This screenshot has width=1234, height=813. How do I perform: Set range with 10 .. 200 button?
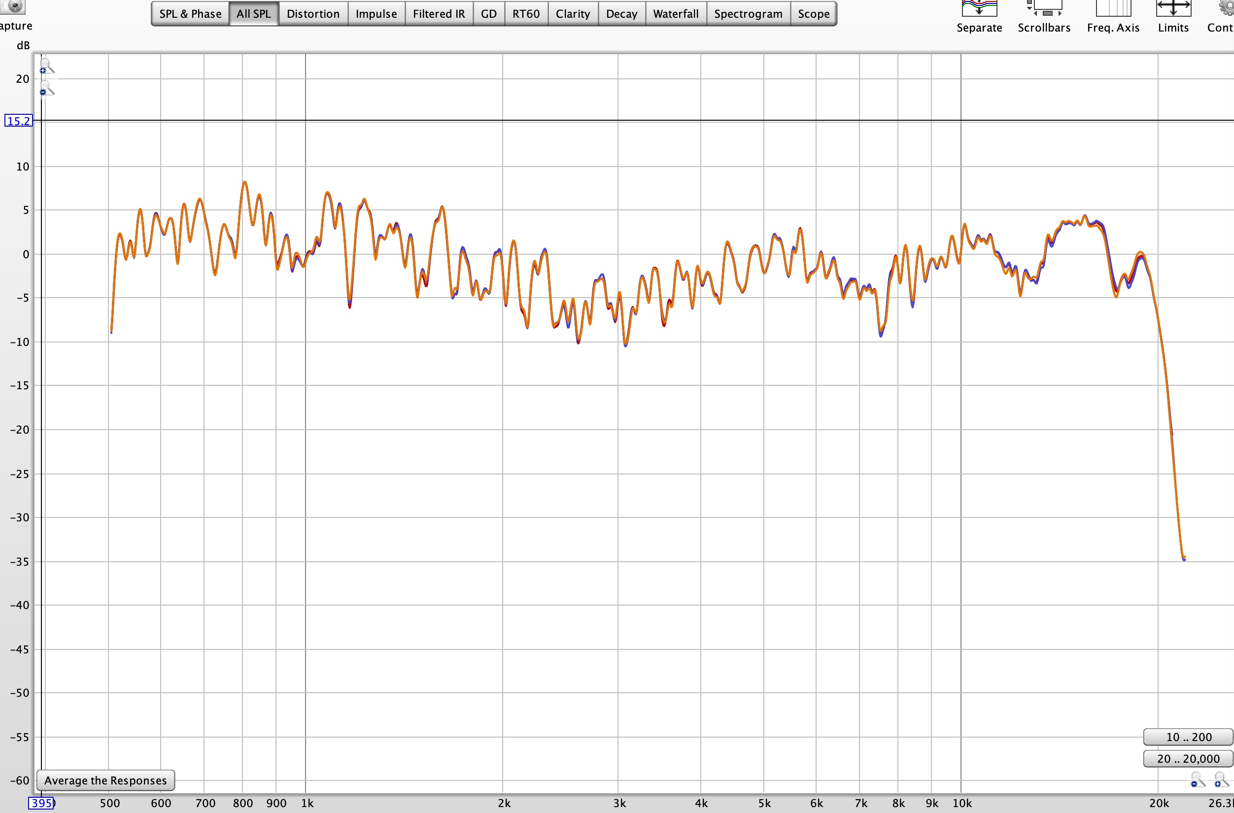tap(1188, 737)
